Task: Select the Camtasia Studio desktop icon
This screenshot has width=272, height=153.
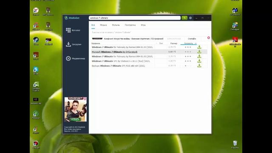Action: tap(36, 87)
